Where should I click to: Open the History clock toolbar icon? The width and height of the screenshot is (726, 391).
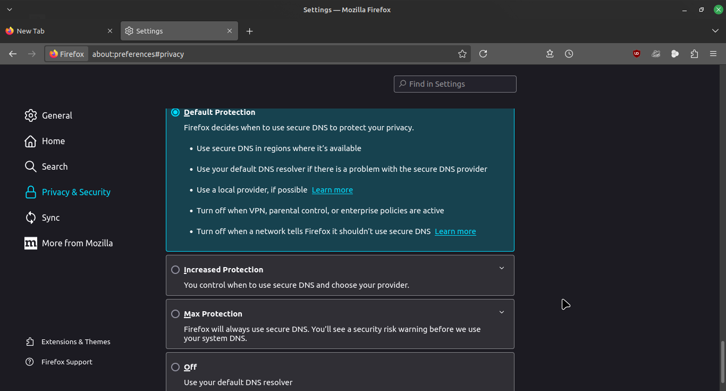(x=569, y=54)
